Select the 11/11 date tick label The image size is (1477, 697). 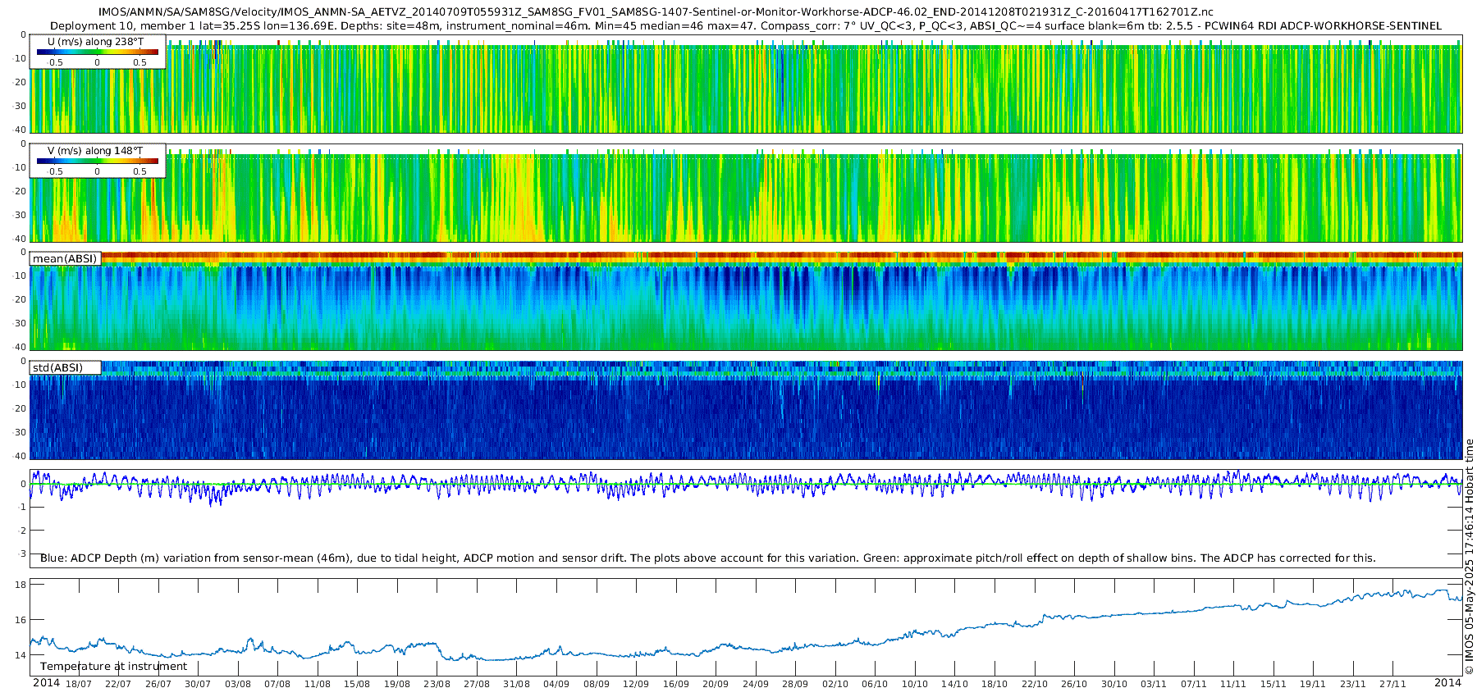coord(1232,684)
